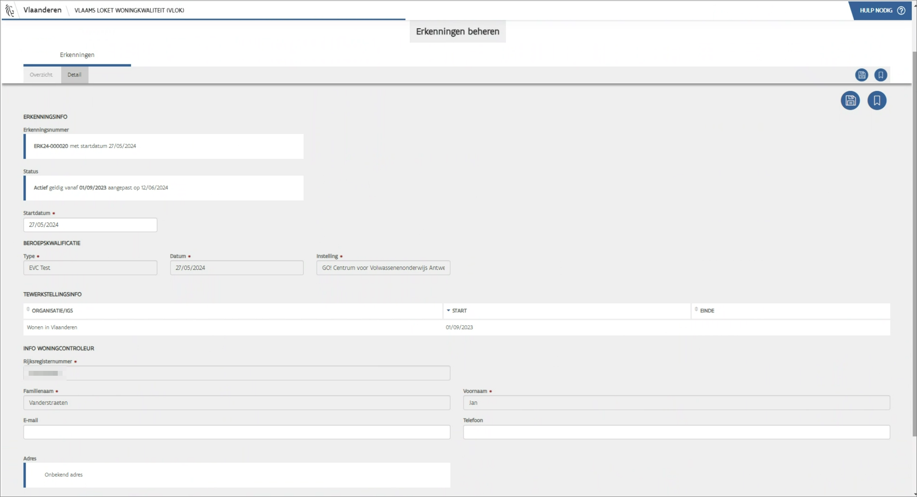Click the question mark help icon
This screenshot has width=917, height=497.
901,11
